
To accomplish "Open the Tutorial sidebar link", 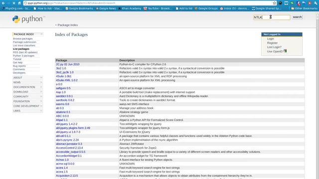I will click(x=17, y=59).
